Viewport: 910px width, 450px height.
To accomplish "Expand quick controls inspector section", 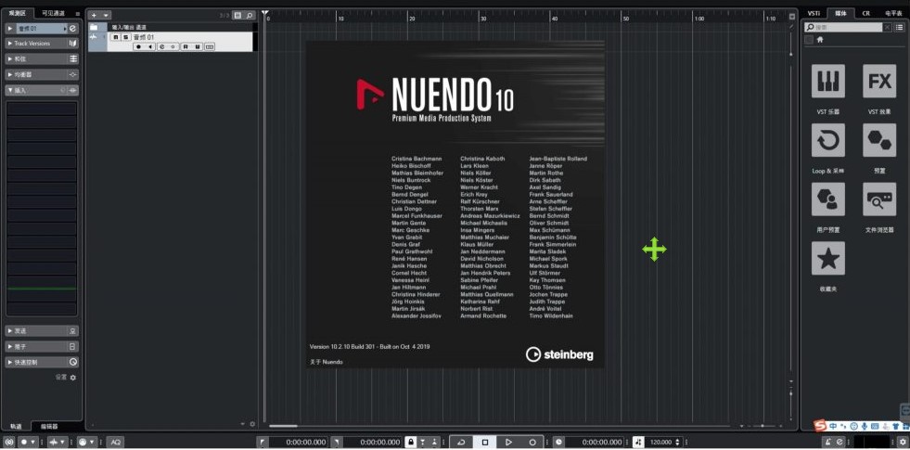I will point(10,362).
